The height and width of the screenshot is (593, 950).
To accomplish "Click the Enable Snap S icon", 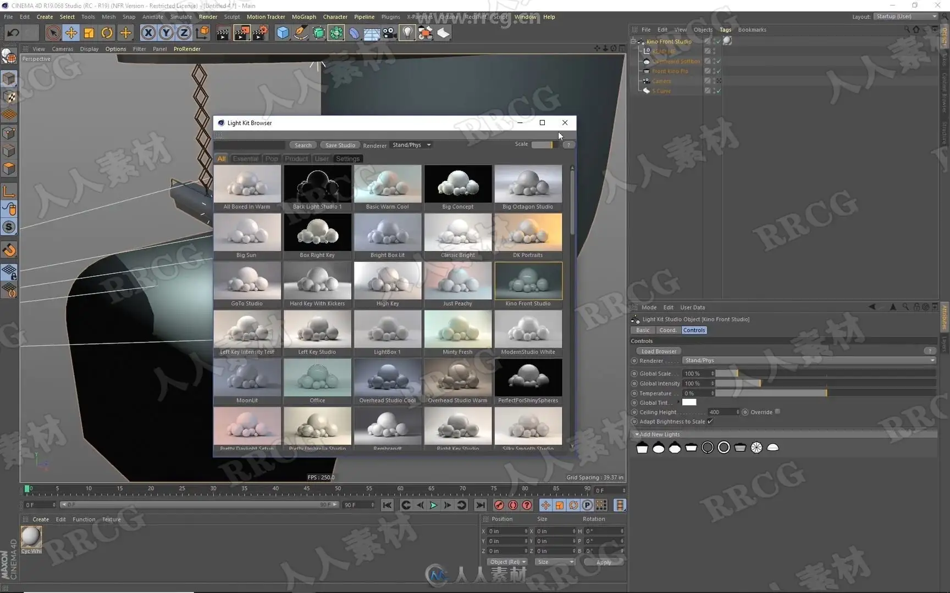I will click(x=9, y=227).
